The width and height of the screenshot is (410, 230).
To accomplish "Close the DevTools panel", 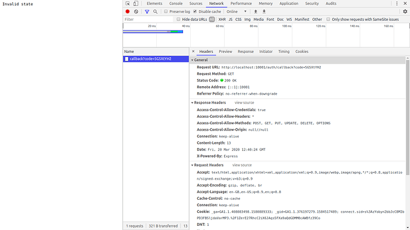I will 405,4.
